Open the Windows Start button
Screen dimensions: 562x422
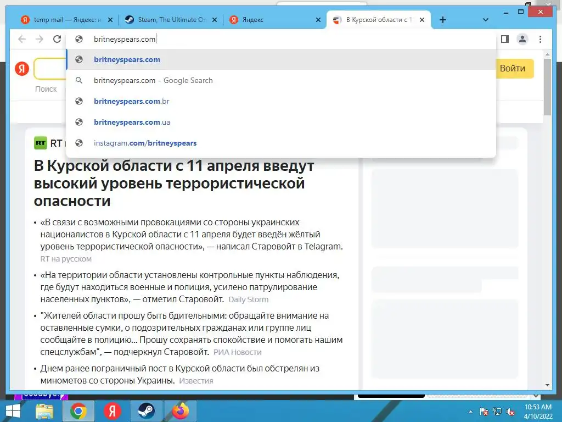tap(13, 411)
